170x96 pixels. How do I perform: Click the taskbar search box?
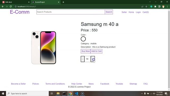27,94
